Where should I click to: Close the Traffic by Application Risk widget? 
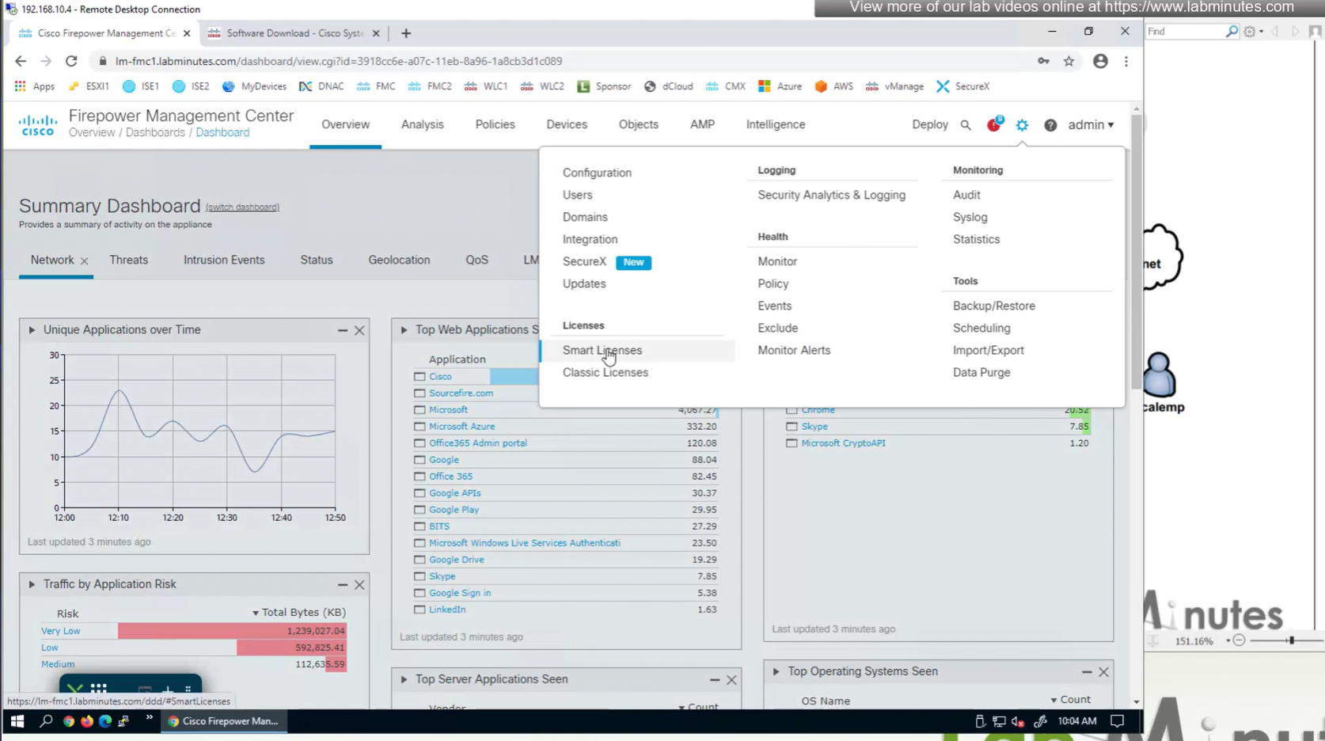(x=359, y=585)
